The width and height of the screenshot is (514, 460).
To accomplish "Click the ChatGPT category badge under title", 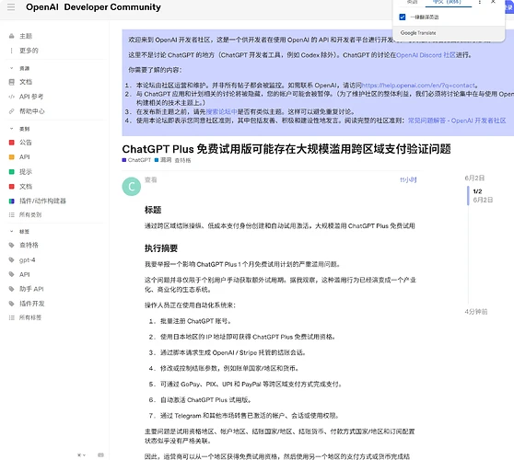I will click(136, 160).
